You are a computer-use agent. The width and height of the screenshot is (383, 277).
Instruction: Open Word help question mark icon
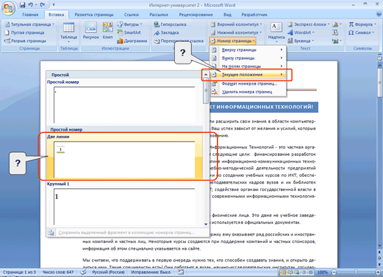(379, 14)
